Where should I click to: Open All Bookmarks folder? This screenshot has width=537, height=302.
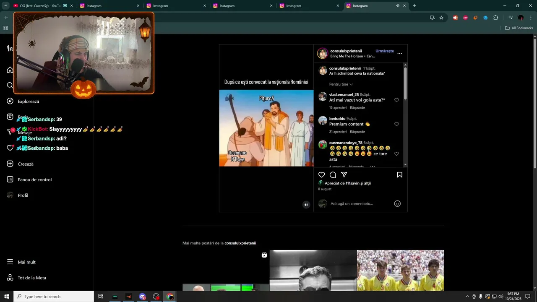pyautogui.click(x=519, y=28)
